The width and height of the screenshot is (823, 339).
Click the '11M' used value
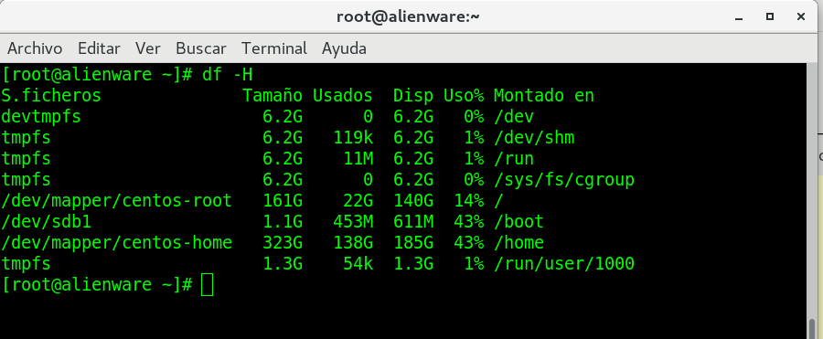[x=358, y=158]
